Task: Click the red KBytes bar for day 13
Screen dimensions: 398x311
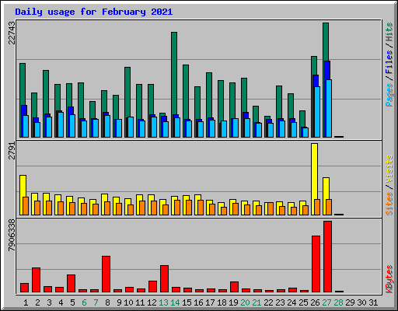Action: click(x=164, y=278)
